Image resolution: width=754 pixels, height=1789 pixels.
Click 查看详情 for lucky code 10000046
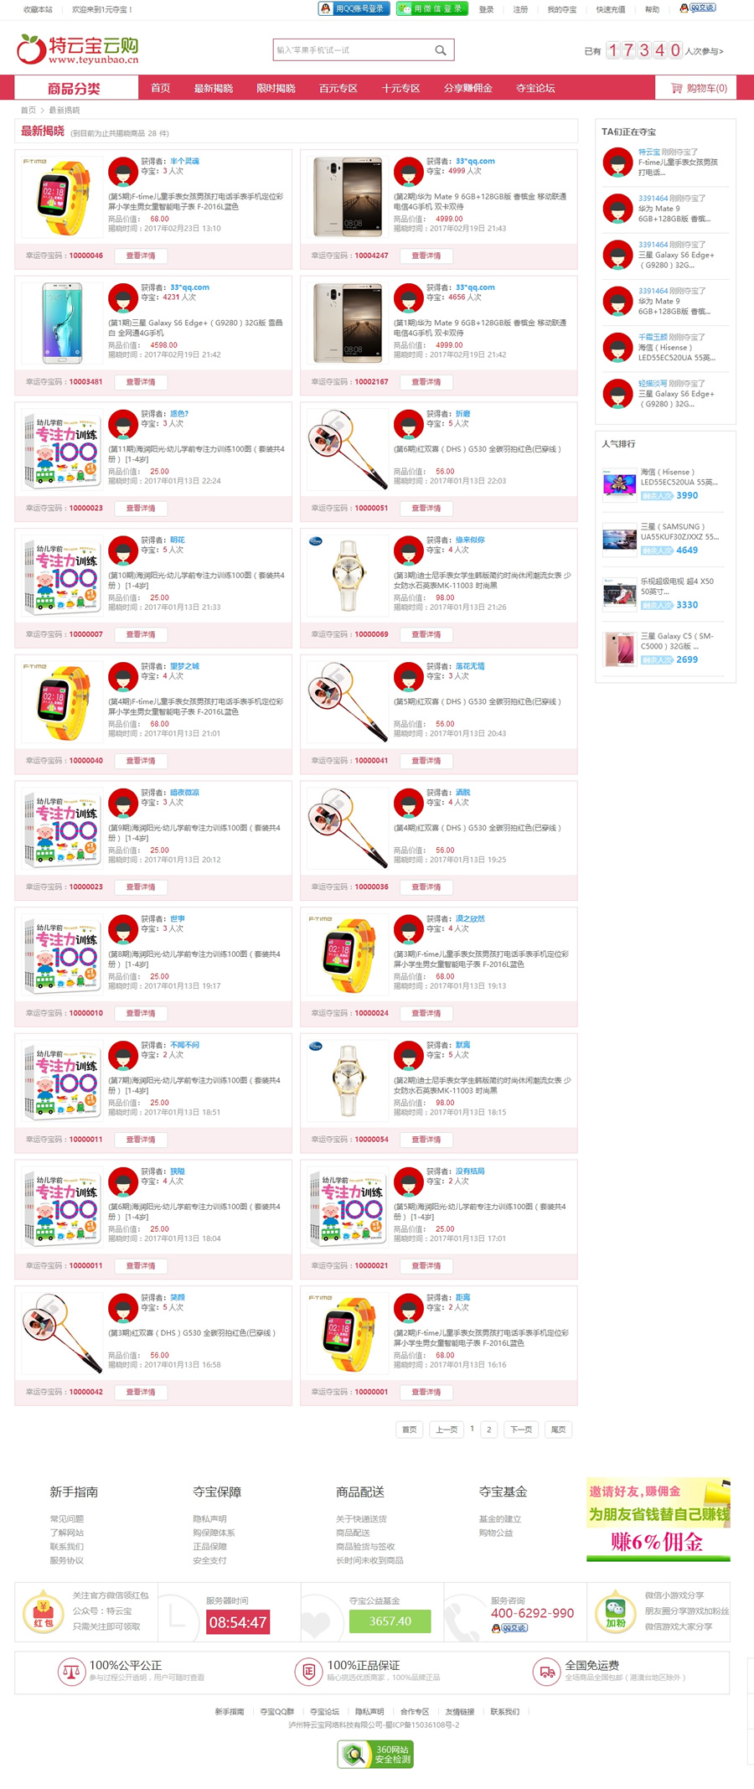tap(141, 256)
